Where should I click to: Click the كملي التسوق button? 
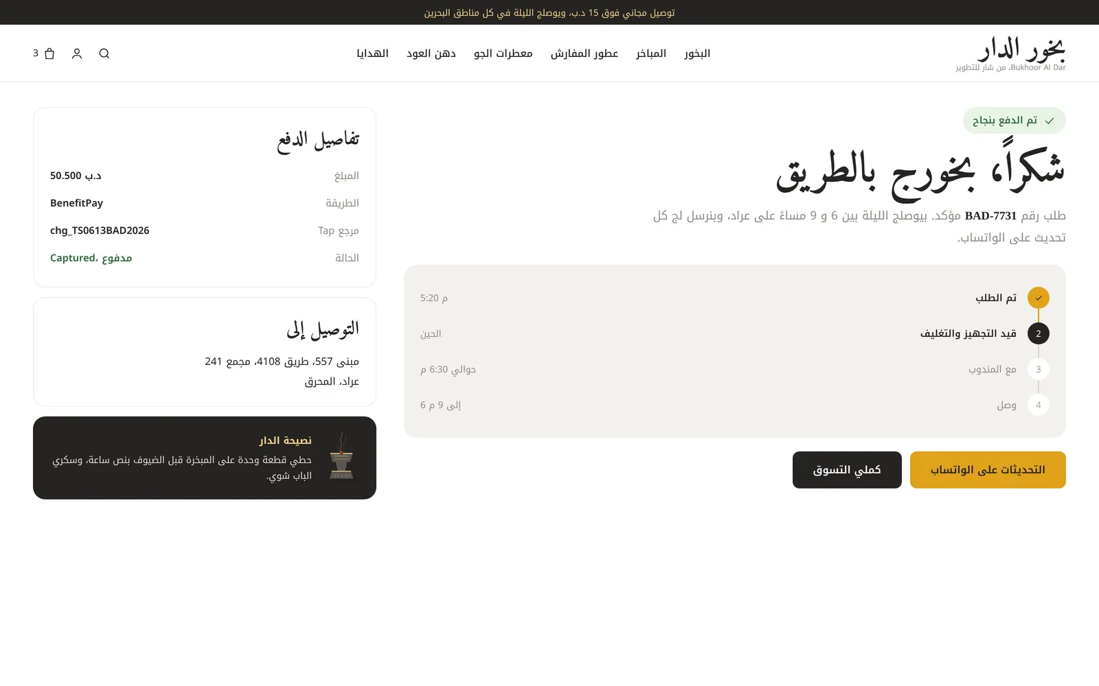click(847, 470)
